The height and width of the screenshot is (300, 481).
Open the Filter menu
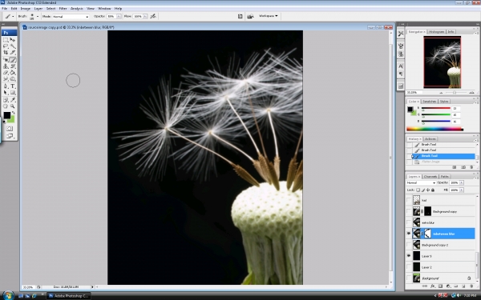click(x=63, y=9)
